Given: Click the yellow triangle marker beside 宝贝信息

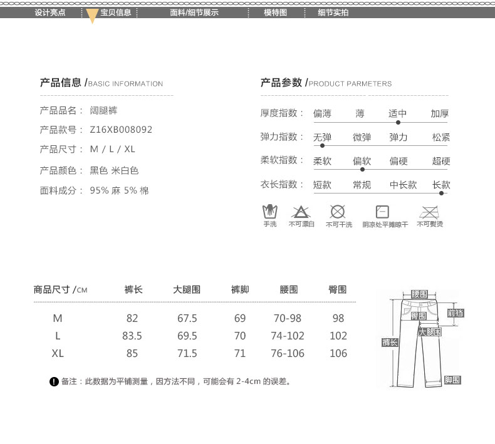Looking at the screenshot, I should 92,16.
